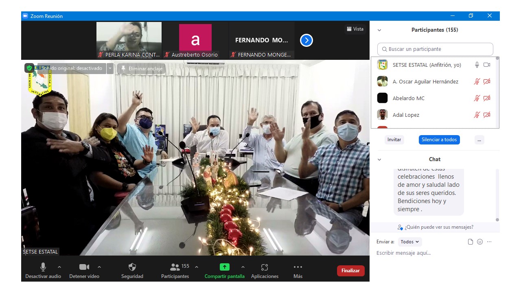Click the green encryption shield icon
The height and width of the screenshot is (293, 521).
coord(29,68)
